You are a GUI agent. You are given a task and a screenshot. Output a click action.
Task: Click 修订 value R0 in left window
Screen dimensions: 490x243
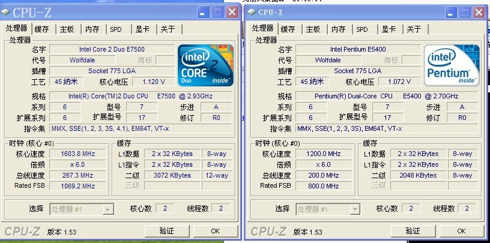click(x=216, y=118)
